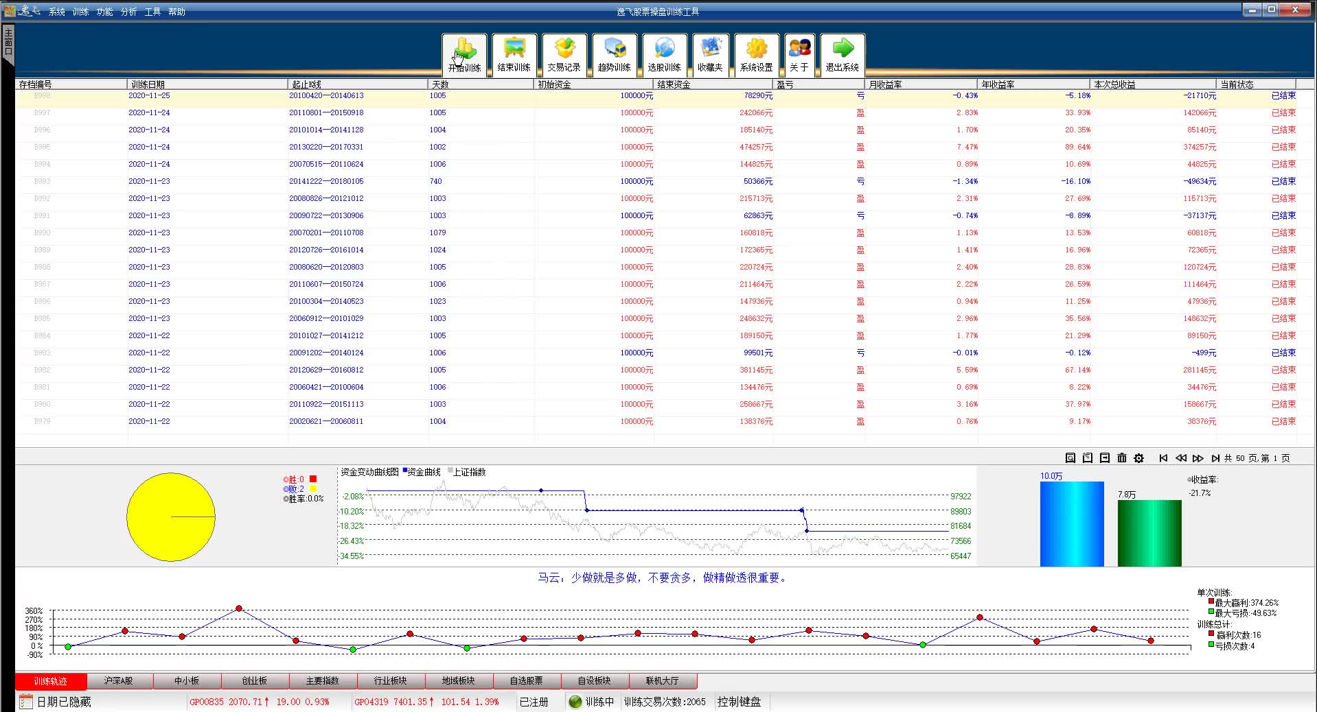Click the 关于 (about) toolbar icon
Screen dimensions: 1317x712
pyautogui.click(x=799, y=54)
